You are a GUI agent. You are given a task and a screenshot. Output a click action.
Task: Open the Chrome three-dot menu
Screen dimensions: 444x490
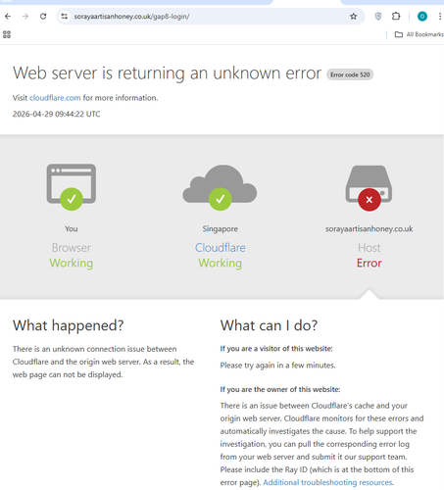[x=440, y=16]
